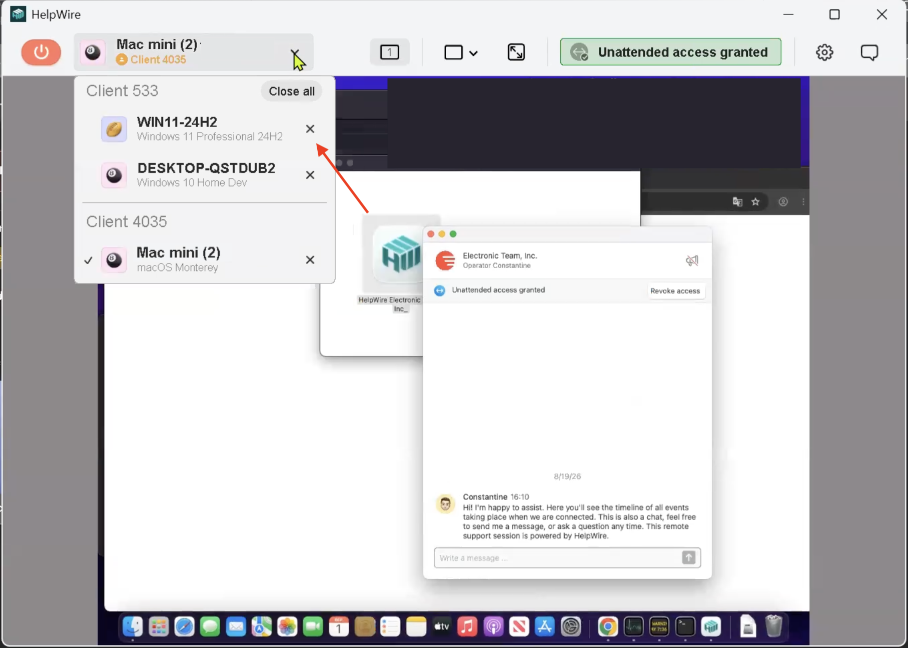This screenshot has height=648, width=908.
Task: Open Terminal in the remote Dock
Action: (685, 626)
